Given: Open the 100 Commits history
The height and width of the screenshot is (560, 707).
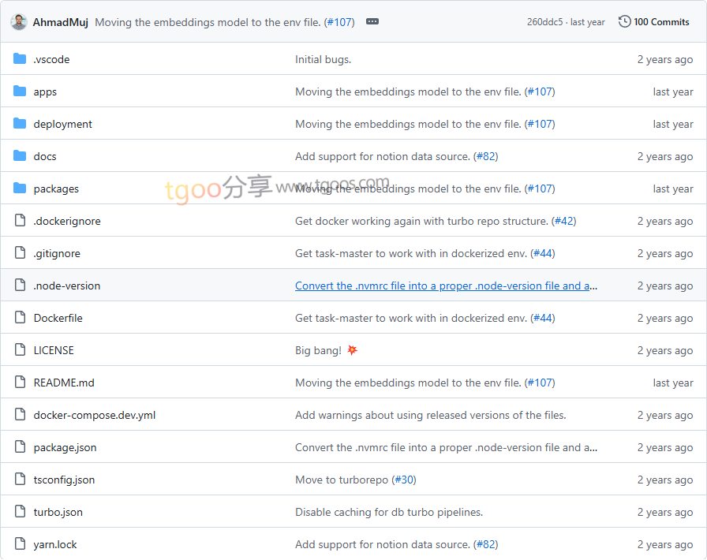Looking at the screenshot, I should pyautogui.click(x=654, y=22).
